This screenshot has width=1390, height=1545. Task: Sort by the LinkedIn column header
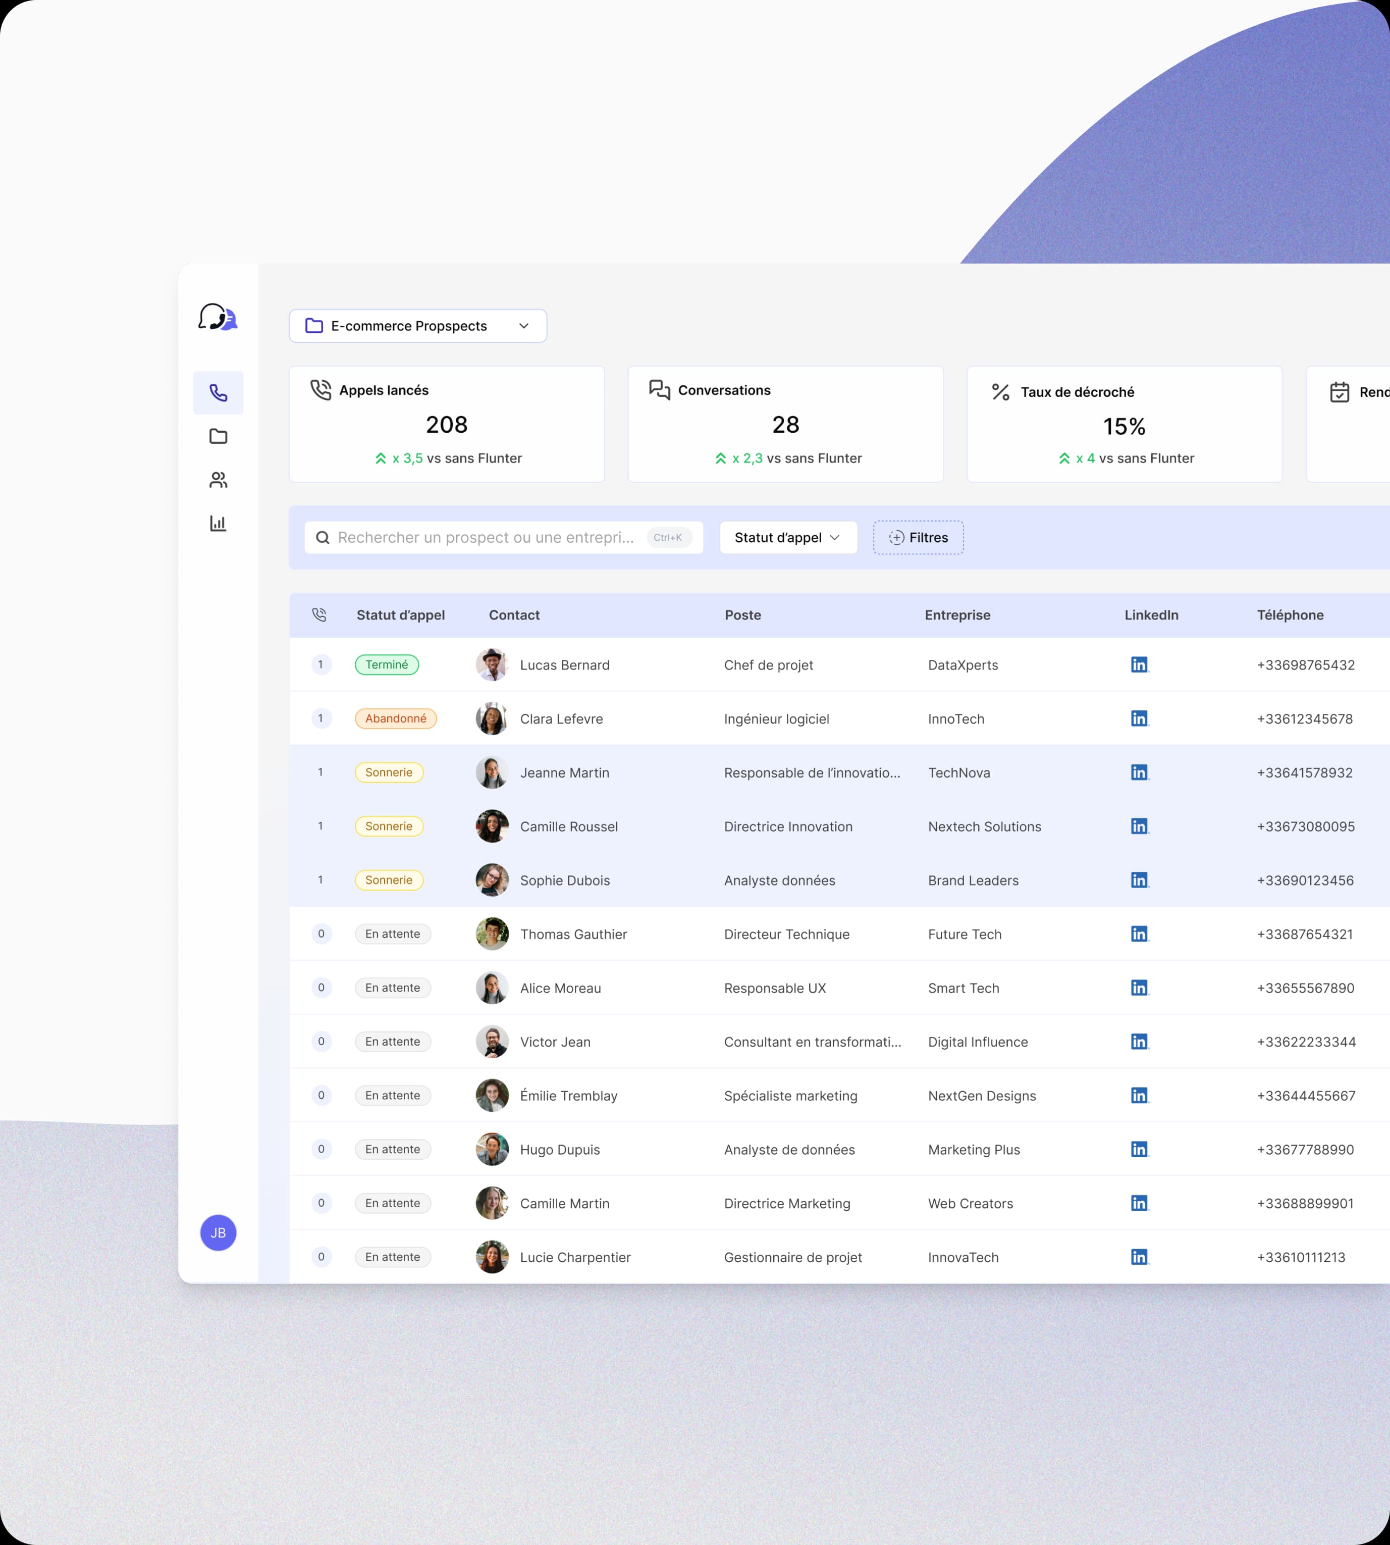coord(1151,615)
